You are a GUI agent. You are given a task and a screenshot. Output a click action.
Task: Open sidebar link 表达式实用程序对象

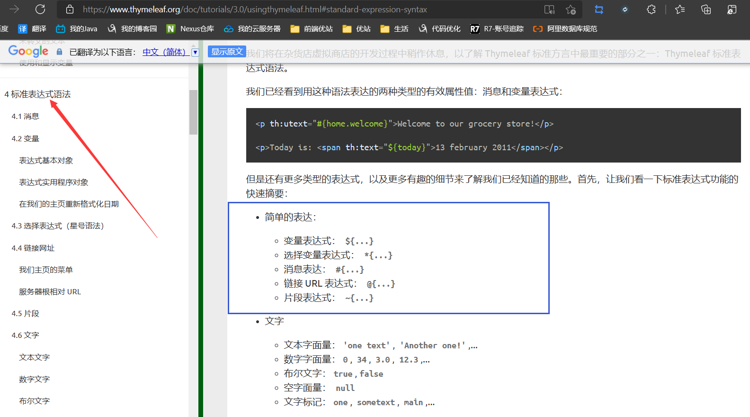click(54, 182)
